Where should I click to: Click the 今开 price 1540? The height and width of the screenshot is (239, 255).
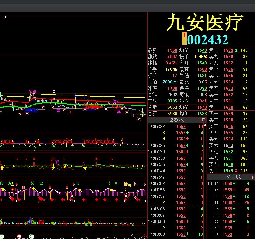[x=202, y=63]
